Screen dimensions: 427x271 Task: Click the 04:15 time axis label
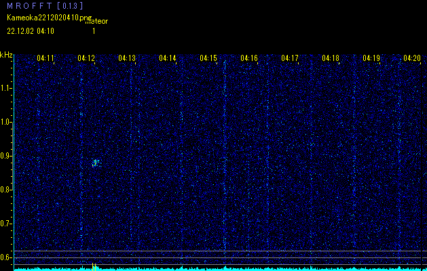(x=208, y=58)
